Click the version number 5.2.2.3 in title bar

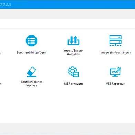click(x=5, y=4)
